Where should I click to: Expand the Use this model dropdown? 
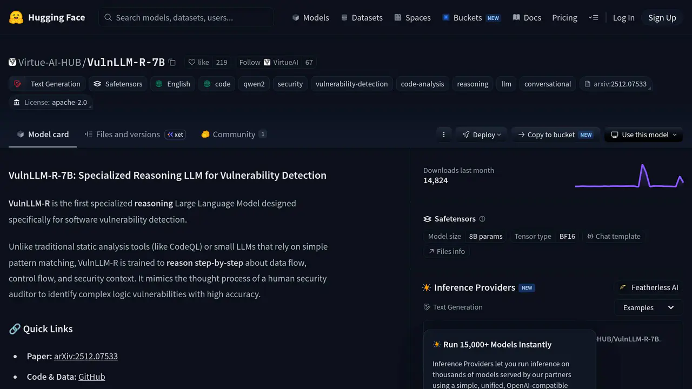coord(643,135)
